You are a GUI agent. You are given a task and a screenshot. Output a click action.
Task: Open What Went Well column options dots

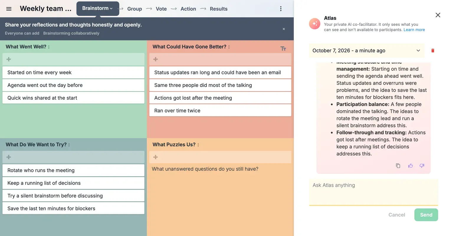point(49,47)
